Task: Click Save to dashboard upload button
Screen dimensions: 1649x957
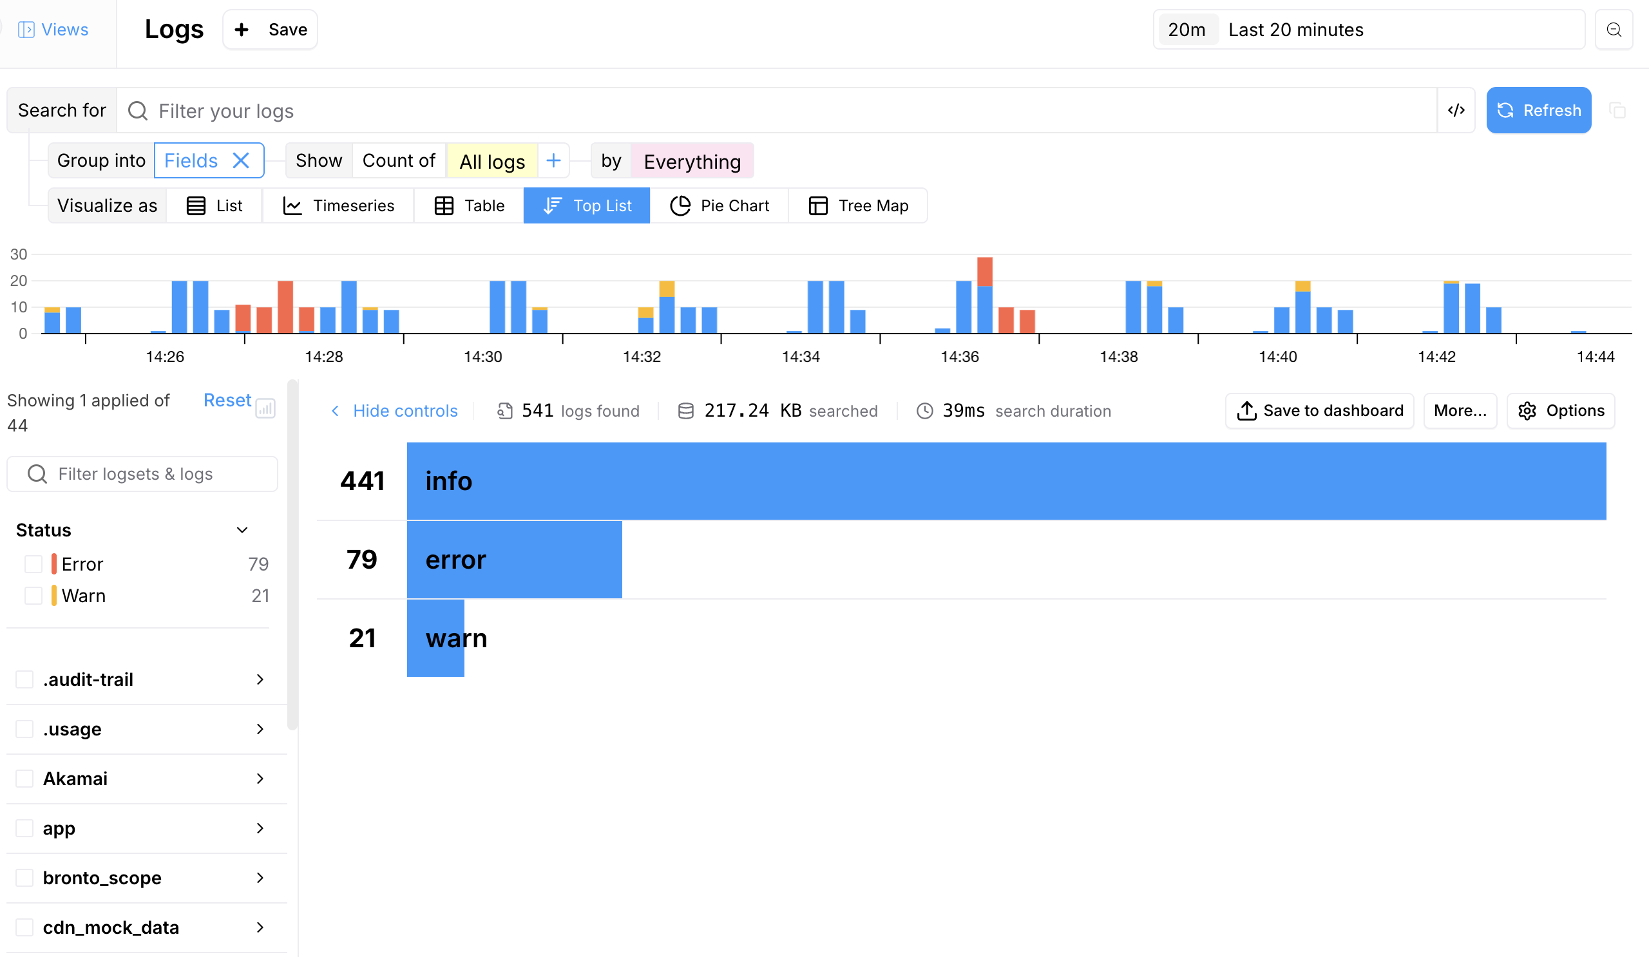Action: click(1319, 411)
